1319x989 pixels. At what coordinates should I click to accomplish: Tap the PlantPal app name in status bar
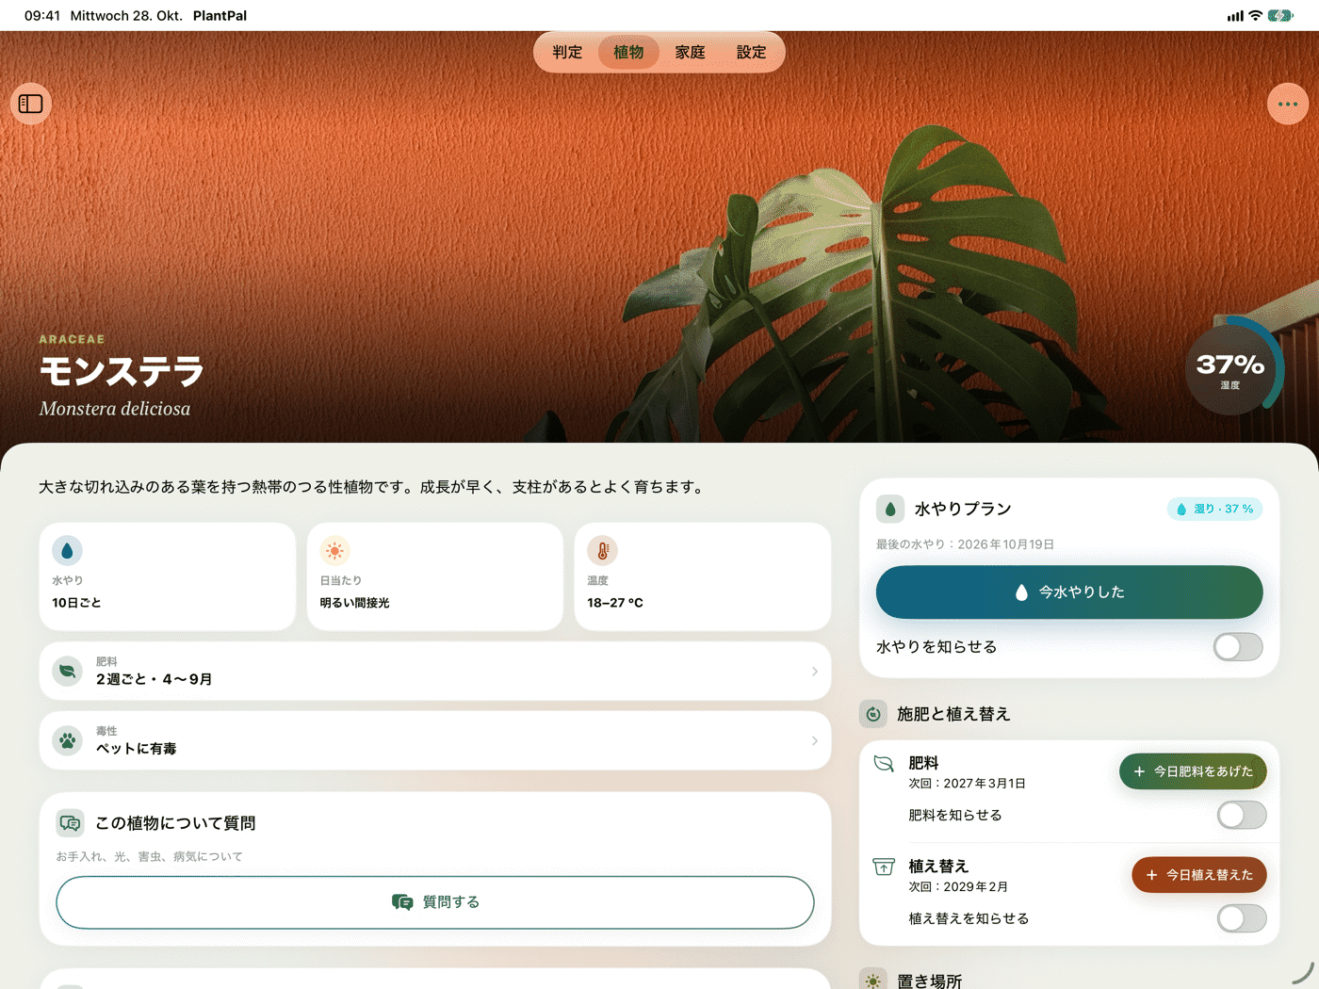(220, 16)
